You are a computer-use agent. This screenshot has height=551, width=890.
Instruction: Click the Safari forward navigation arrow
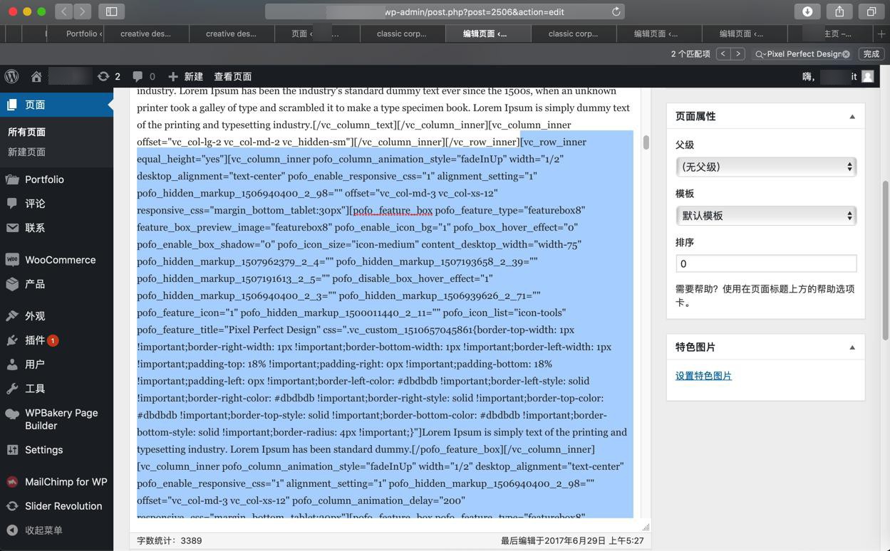[x=83, y=11]
